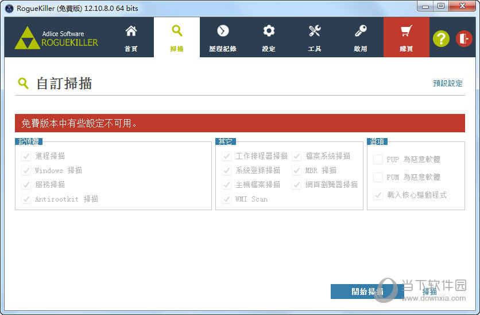The height and width of the screenshot is (315, 480).
Task: Click the Adlice RogueKiller triangle logo
Action: point(27,38)
